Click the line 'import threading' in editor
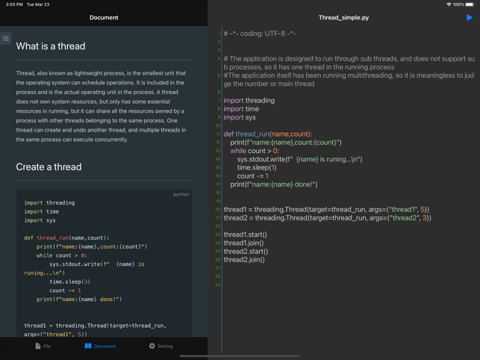Screen dimensions: 480x360 [249, 101]
